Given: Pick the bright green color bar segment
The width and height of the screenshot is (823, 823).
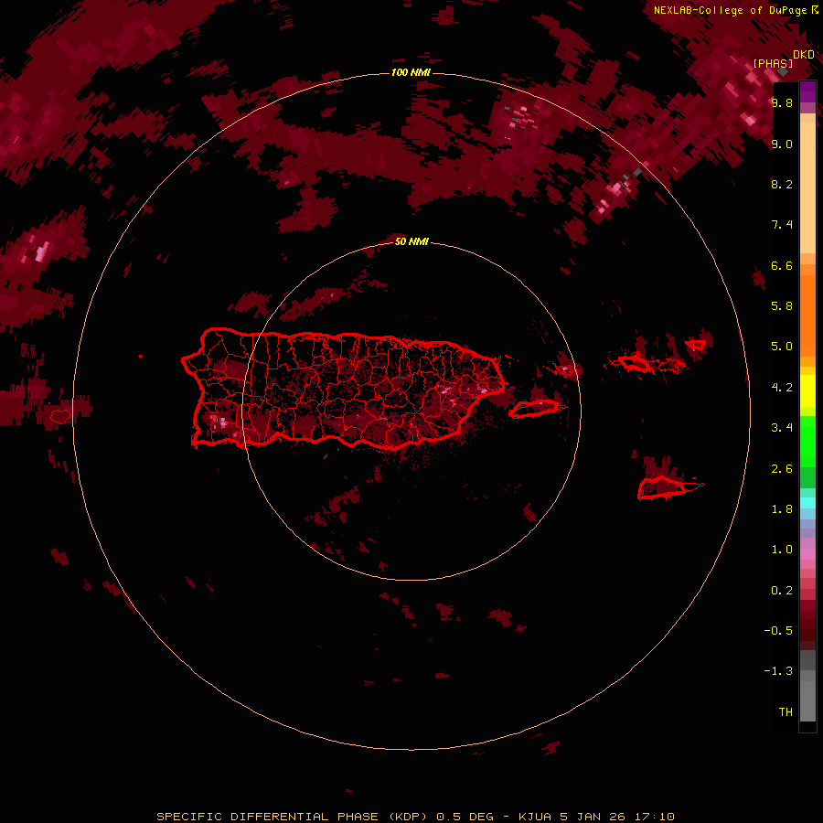Looking at the screenshot, I should click(x=807, y=442).
